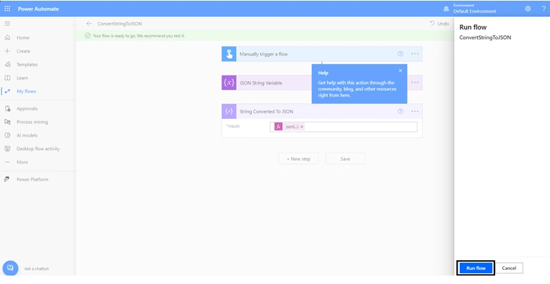Go back using the left arrow
Viewport: 550px width, 284px height.
[89, 23]
